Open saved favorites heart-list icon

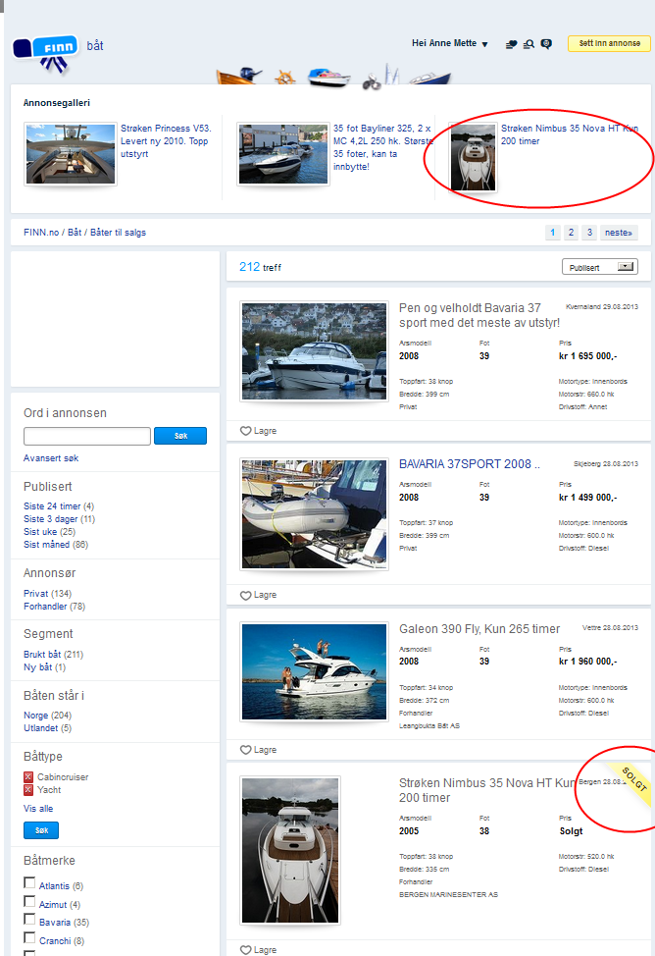511,44
